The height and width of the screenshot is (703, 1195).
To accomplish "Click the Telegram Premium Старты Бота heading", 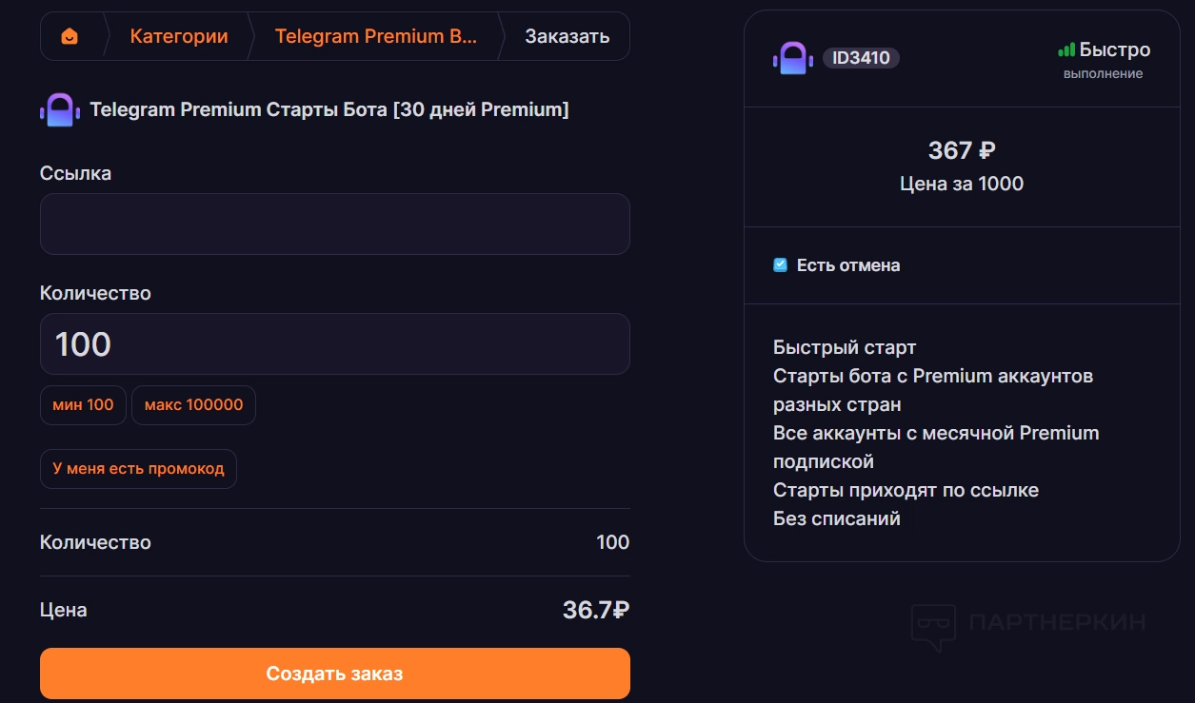I will tap(329, 110).
